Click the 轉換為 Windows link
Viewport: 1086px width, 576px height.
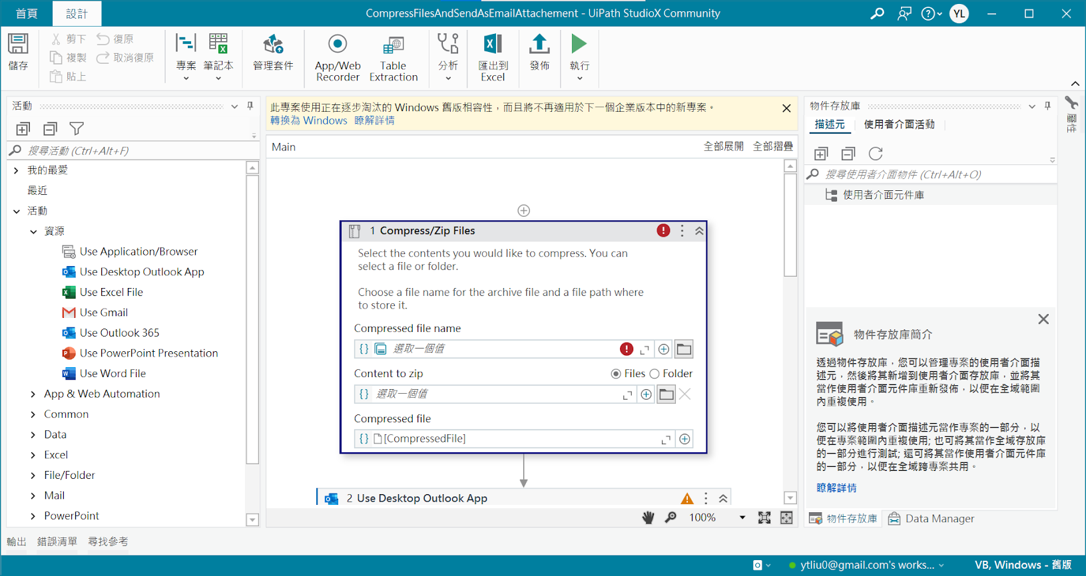[x=309, y=120]
